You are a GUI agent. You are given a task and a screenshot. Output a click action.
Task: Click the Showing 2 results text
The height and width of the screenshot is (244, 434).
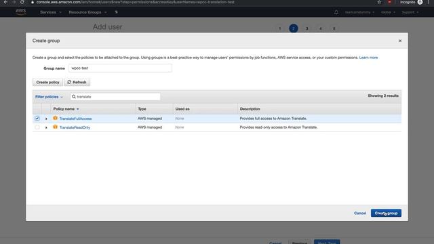click(383, 96)
